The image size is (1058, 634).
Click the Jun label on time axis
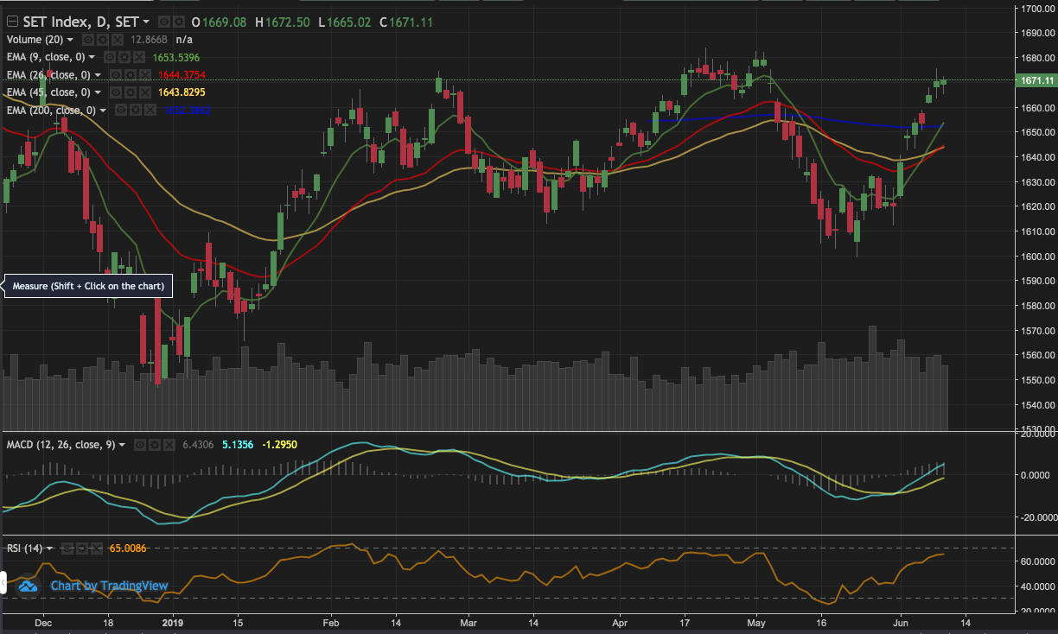pyautogui.click(x=902, y=621)
